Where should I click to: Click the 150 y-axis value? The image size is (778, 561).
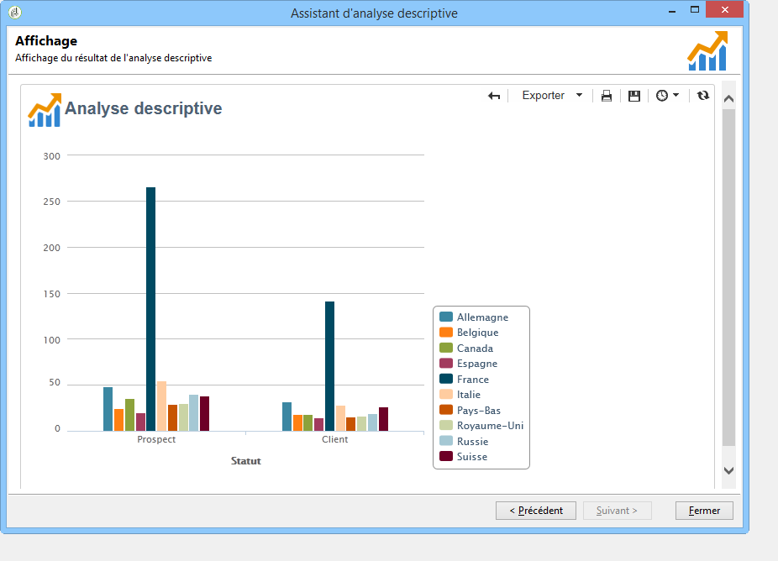coord(51,294)
